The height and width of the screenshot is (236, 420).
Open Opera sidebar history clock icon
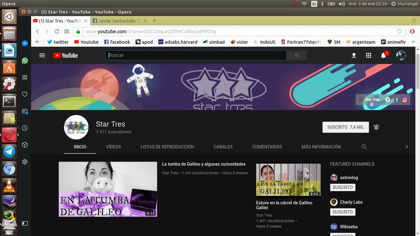(25, 128)
